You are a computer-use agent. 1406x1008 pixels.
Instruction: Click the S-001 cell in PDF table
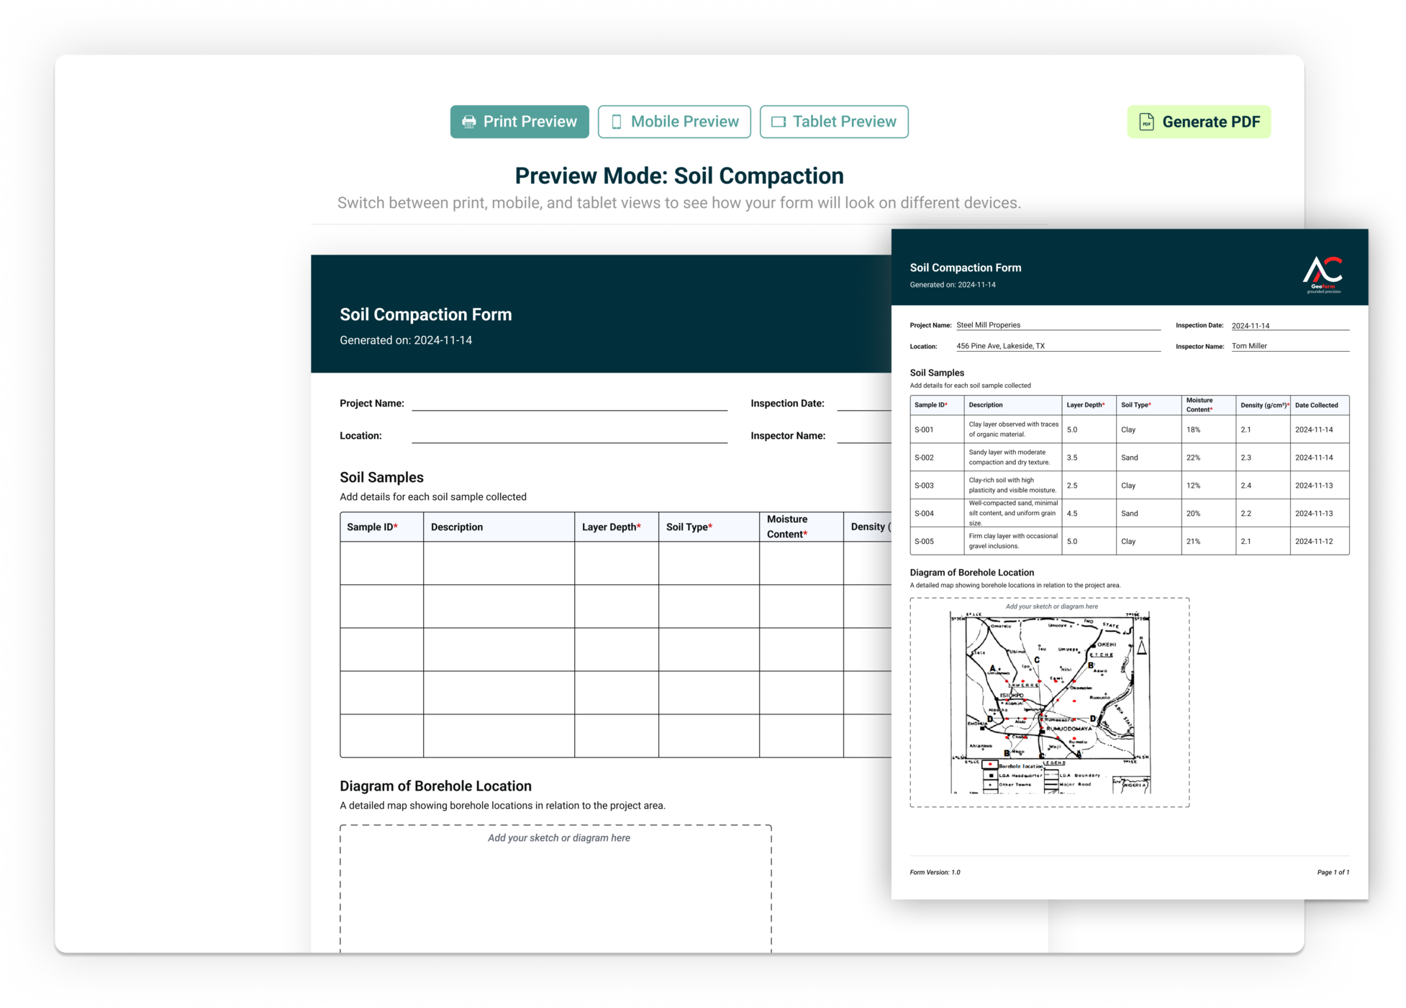click(x=937, y=430)
